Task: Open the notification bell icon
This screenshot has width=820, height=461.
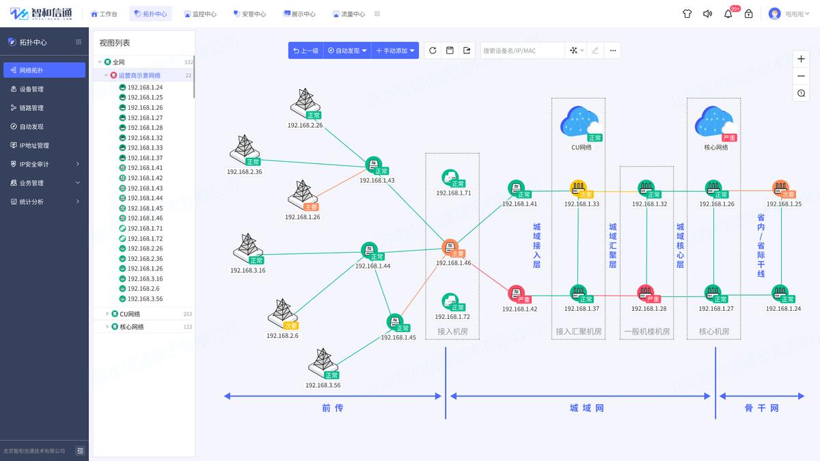Action: 728,14
